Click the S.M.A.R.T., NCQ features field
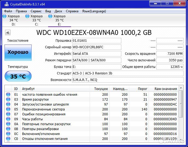Viewport: 188px width, 147px height. 128,80
